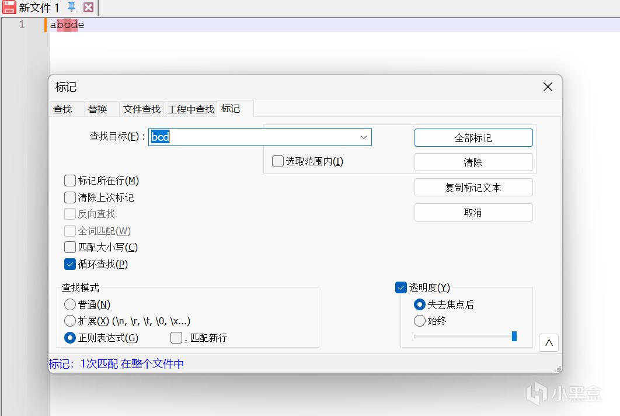Click the red save icon on file tab
Screen dimensions: 620x416
tap(9, 8)
